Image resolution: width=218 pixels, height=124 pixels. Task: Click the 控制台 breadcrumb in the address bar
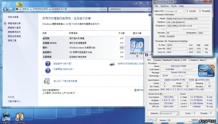[26, 9]
